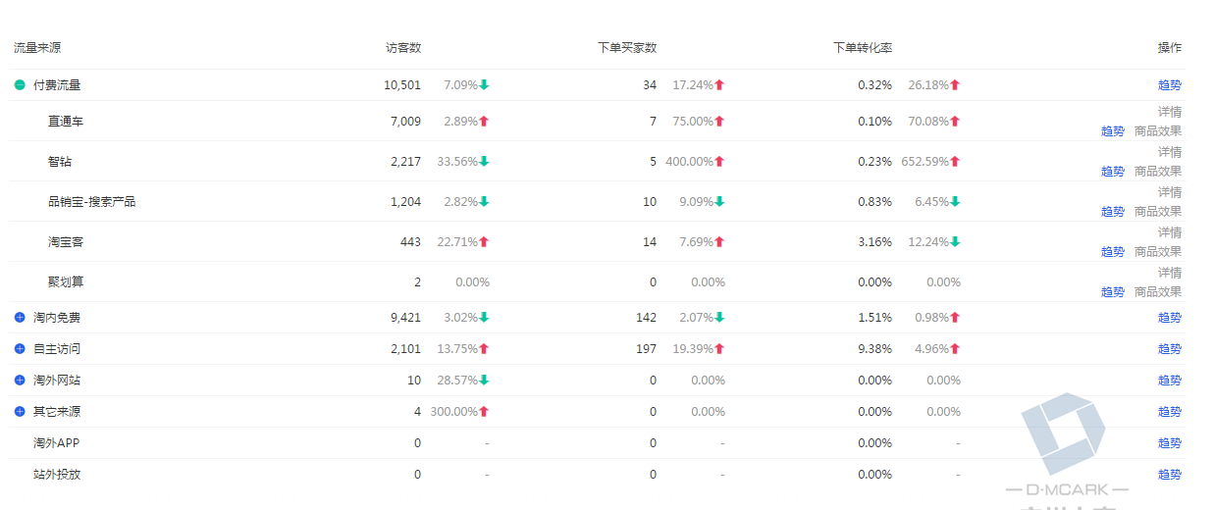Screen dimensions: 1214x510
Task: Open 商品效果 for 聚划算
Action: click(1157, 292)
